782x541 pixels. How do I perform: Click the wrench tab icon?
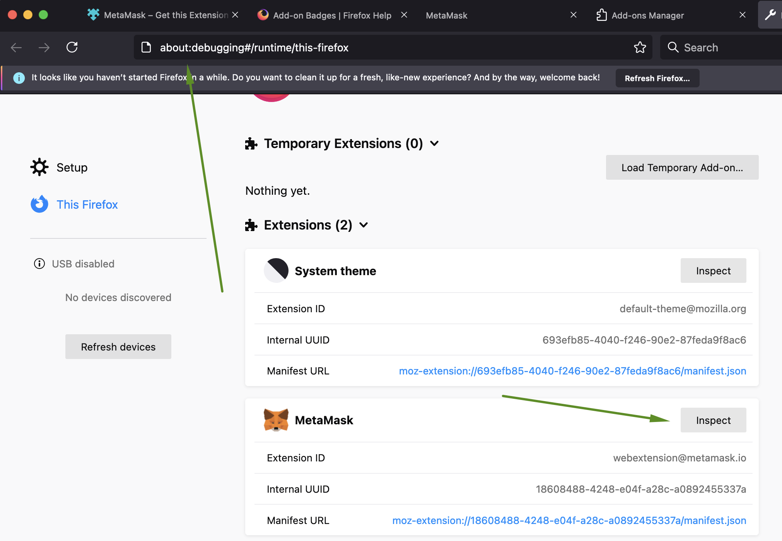770,15
